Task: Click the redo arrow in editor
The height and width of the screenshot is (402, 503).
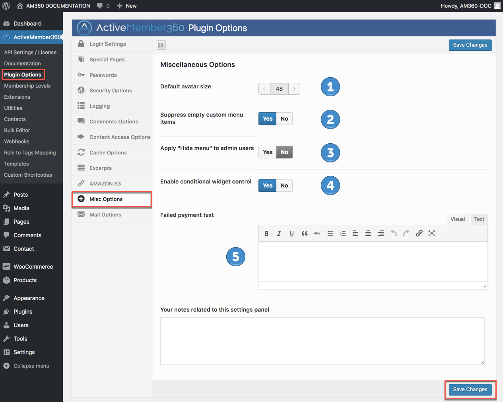Action: [x=406, y=234]
